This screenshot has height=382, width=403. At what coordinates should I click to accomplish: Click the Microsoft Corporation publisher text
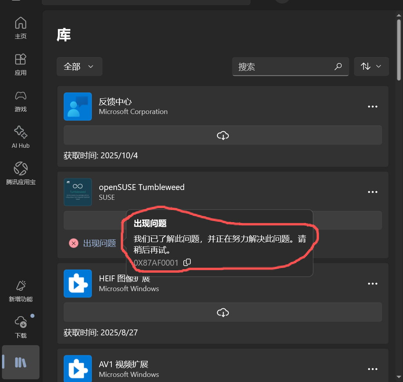(133, 112)
